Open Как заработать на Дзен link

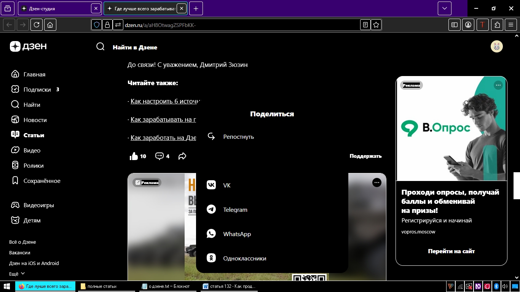[163, 138]
